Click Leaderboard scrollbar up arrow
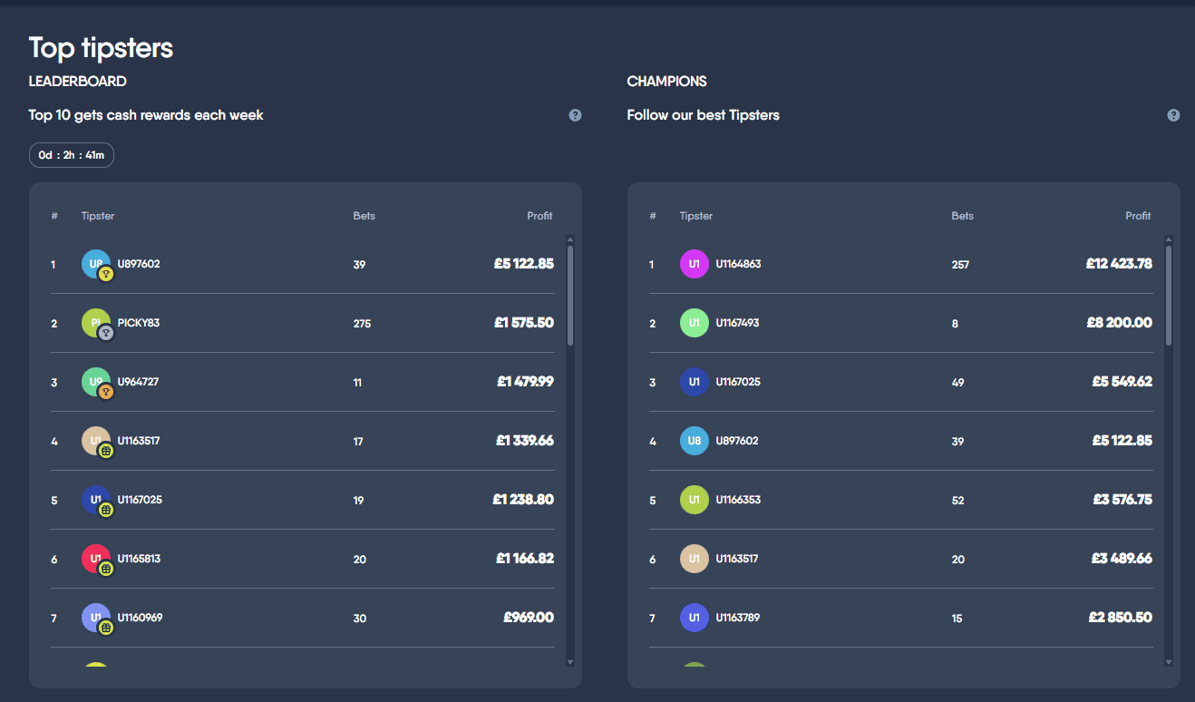The image size is (1195, 702). [570, 239]
